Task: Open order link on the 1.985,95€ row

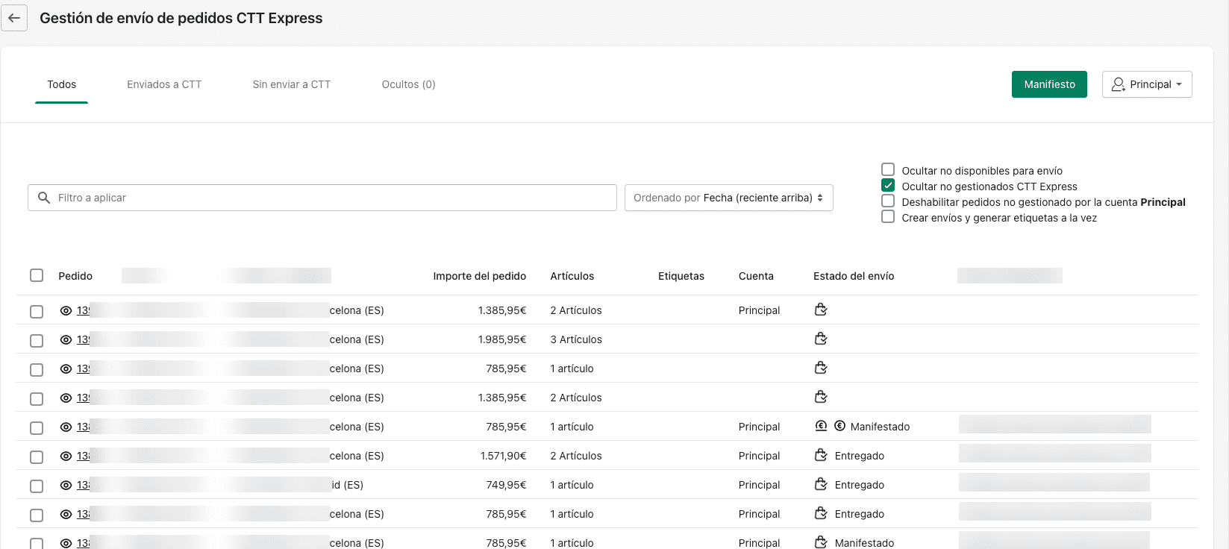Action: point(83,339)
